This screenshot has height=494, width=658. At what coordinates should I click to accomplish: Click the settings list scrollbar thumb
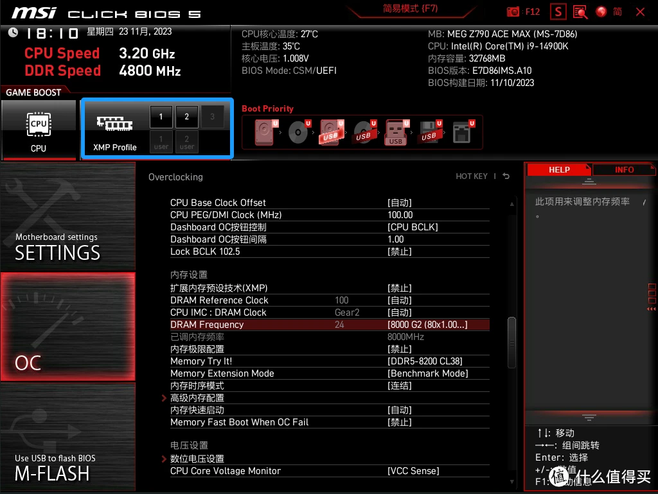512,343
